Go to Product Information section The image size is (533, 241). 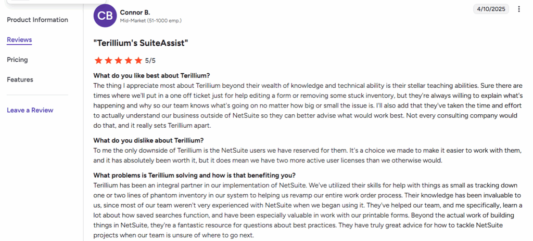point(37,20)
